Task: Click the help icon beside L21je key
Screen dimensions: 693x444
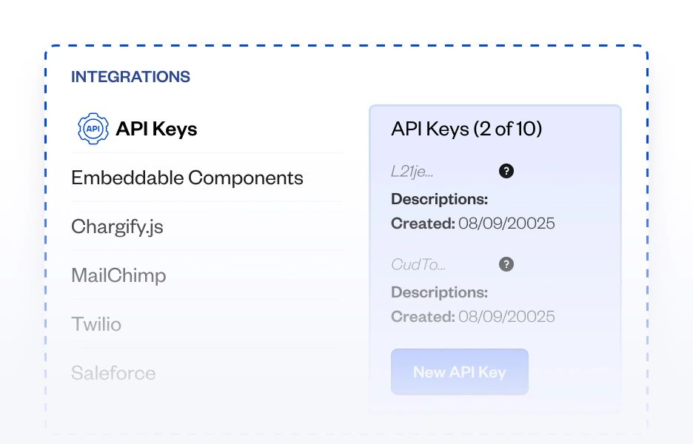Action: [506, 171]
